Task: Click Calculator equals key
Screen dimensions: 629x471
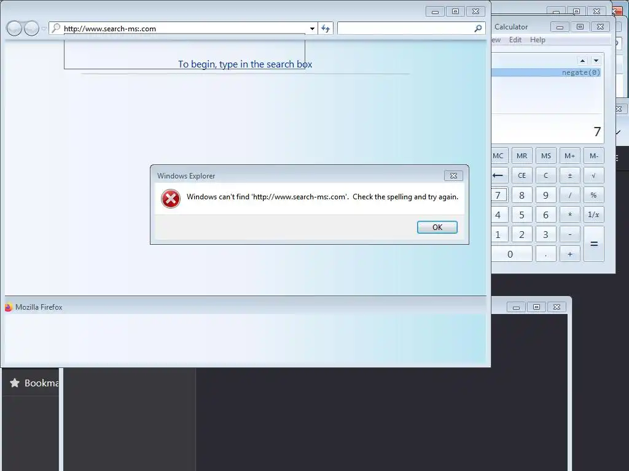Action: [594, 244]
